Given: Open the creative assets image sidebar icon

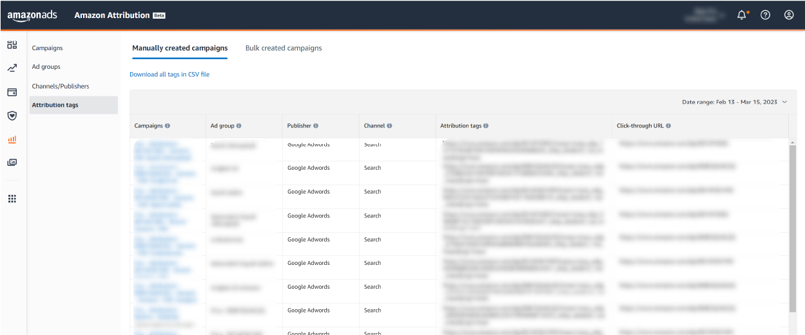Looking at the screenshot, I should [x=12, y=163].
